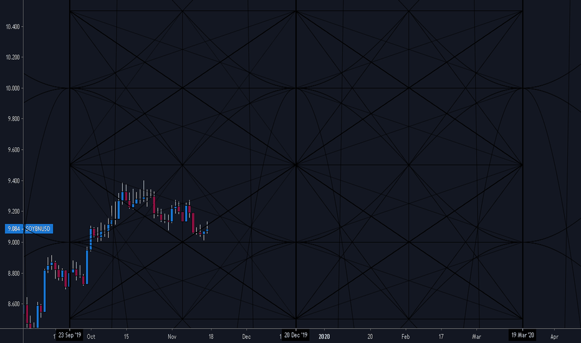581x343 pixels.
Task: Click the 18 tick label after Nov
Action: 211,337
